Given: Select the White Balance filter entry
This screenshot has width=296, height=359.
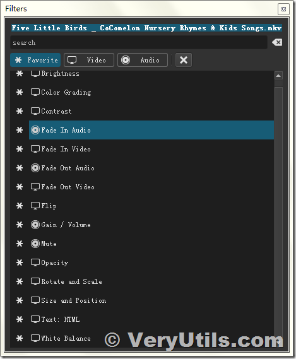Looking at the screenshot, I should point(151,338).
